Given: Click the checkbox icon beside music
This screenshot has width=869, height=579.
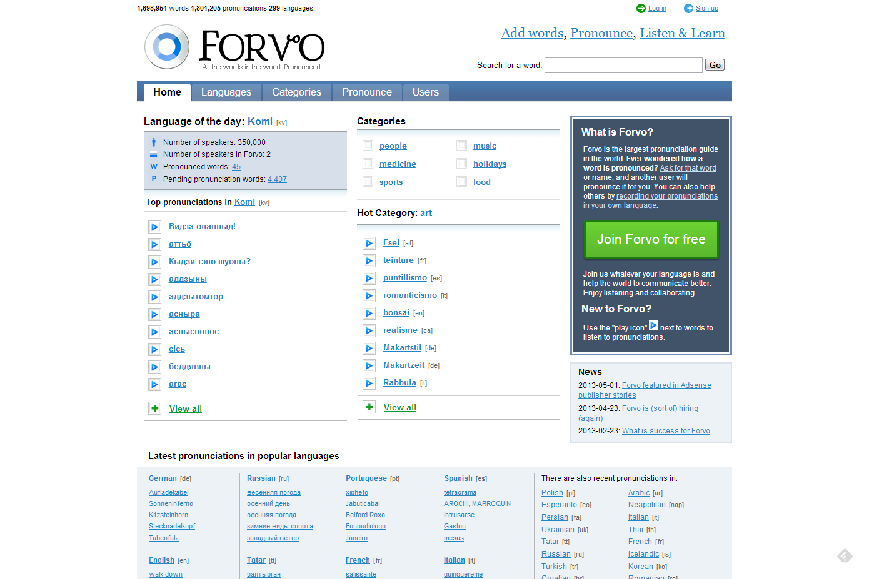Looking at the screenshot, I should [461, 146].
